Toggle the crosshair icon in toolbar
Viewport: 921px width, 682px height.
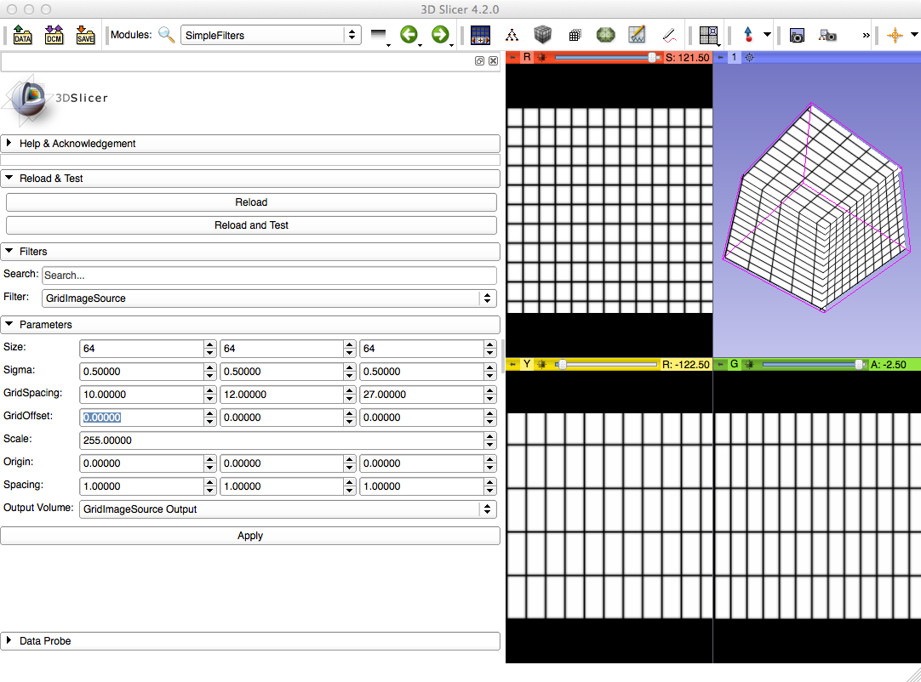tap(895, 36)
